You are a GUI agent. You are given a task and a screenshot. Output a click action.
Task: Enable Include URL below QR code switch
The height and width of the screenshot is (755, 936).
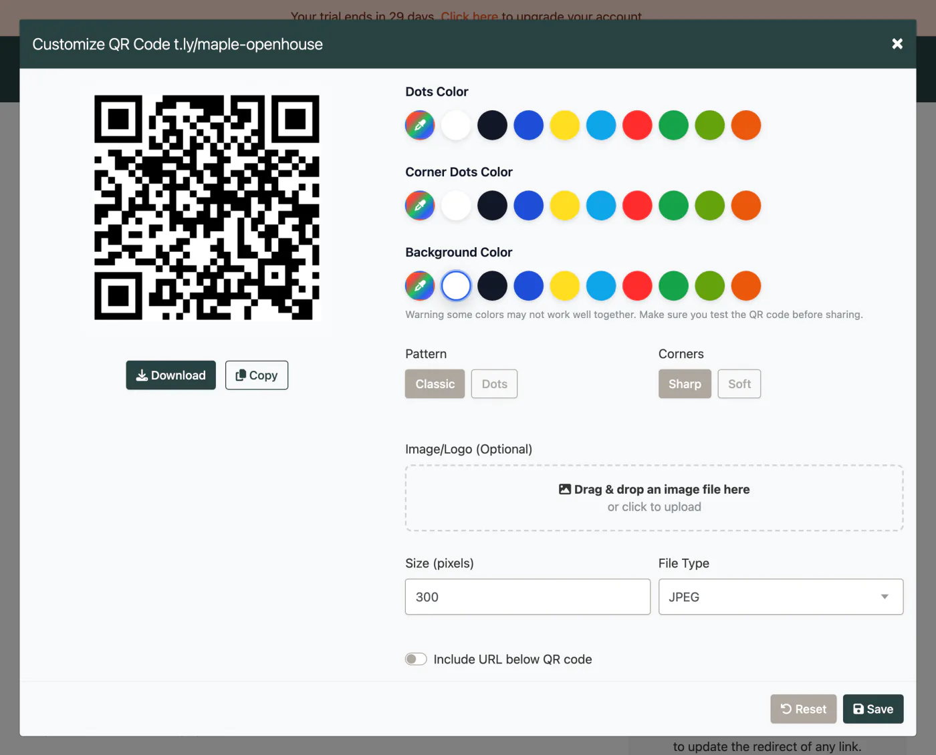point(416,659)
